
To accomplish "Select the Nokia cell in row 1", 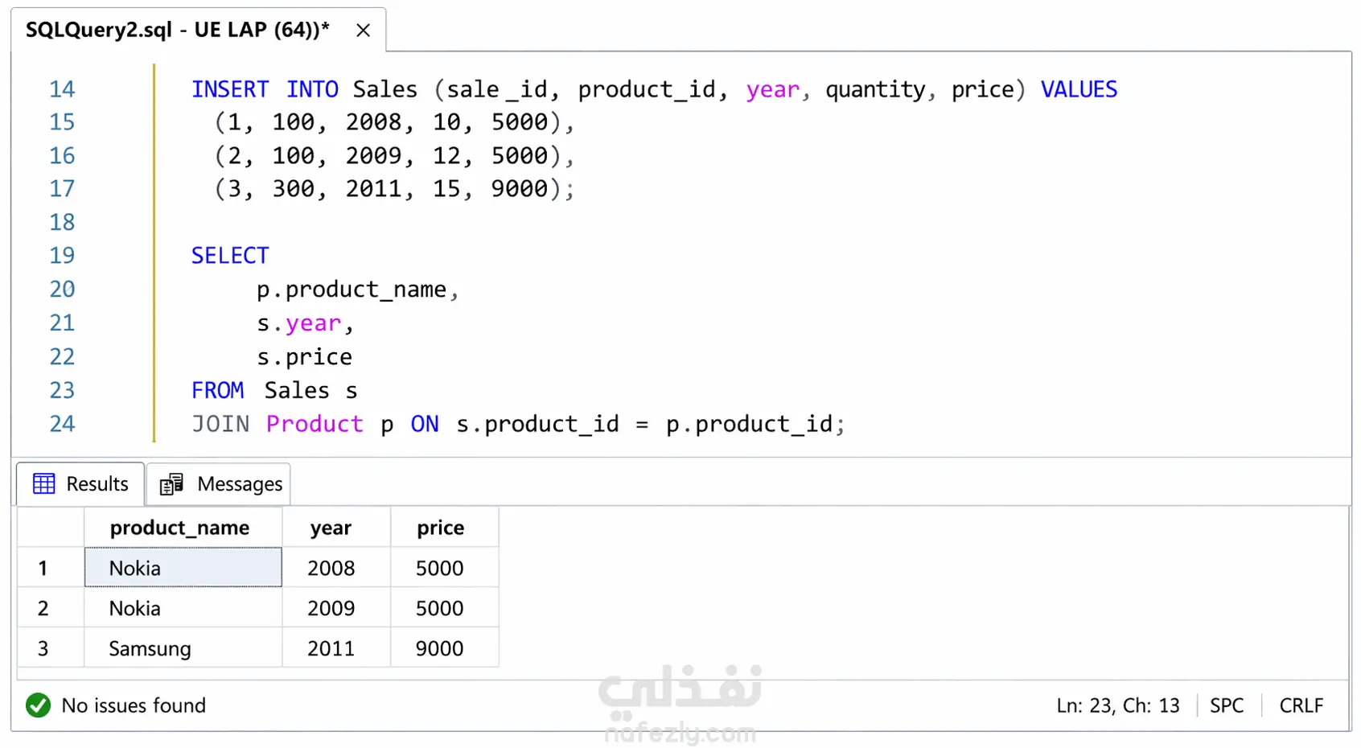I will click(183, 568).
